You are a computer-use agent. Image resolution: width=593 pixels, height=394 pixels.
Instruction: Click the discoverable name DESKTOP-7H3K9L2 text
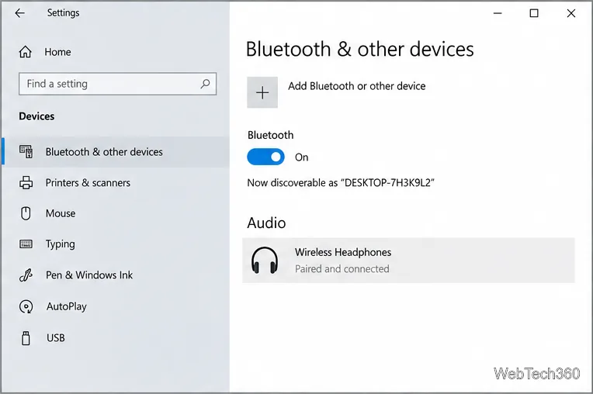[387, 183]
